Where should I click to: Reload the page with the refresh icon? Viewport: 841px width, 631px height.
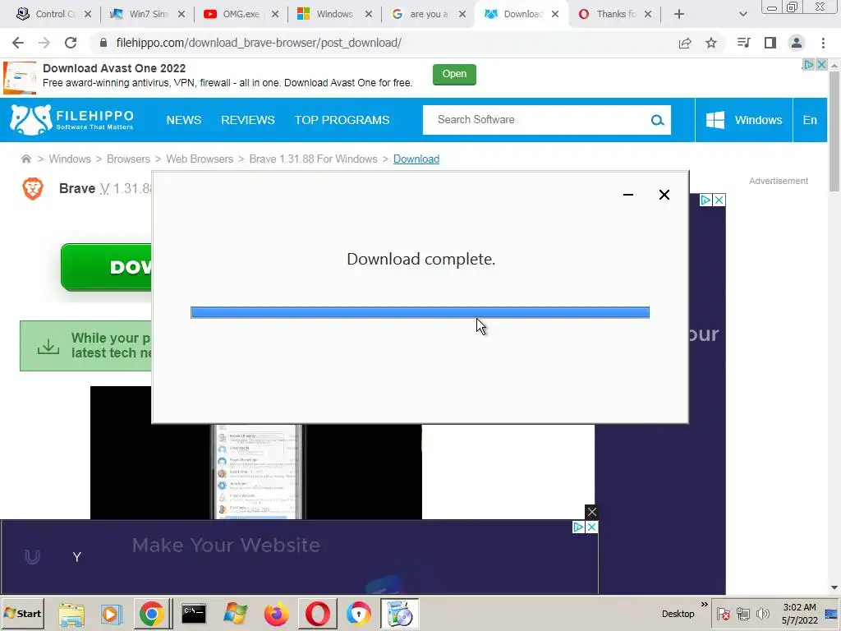point(71,43)
